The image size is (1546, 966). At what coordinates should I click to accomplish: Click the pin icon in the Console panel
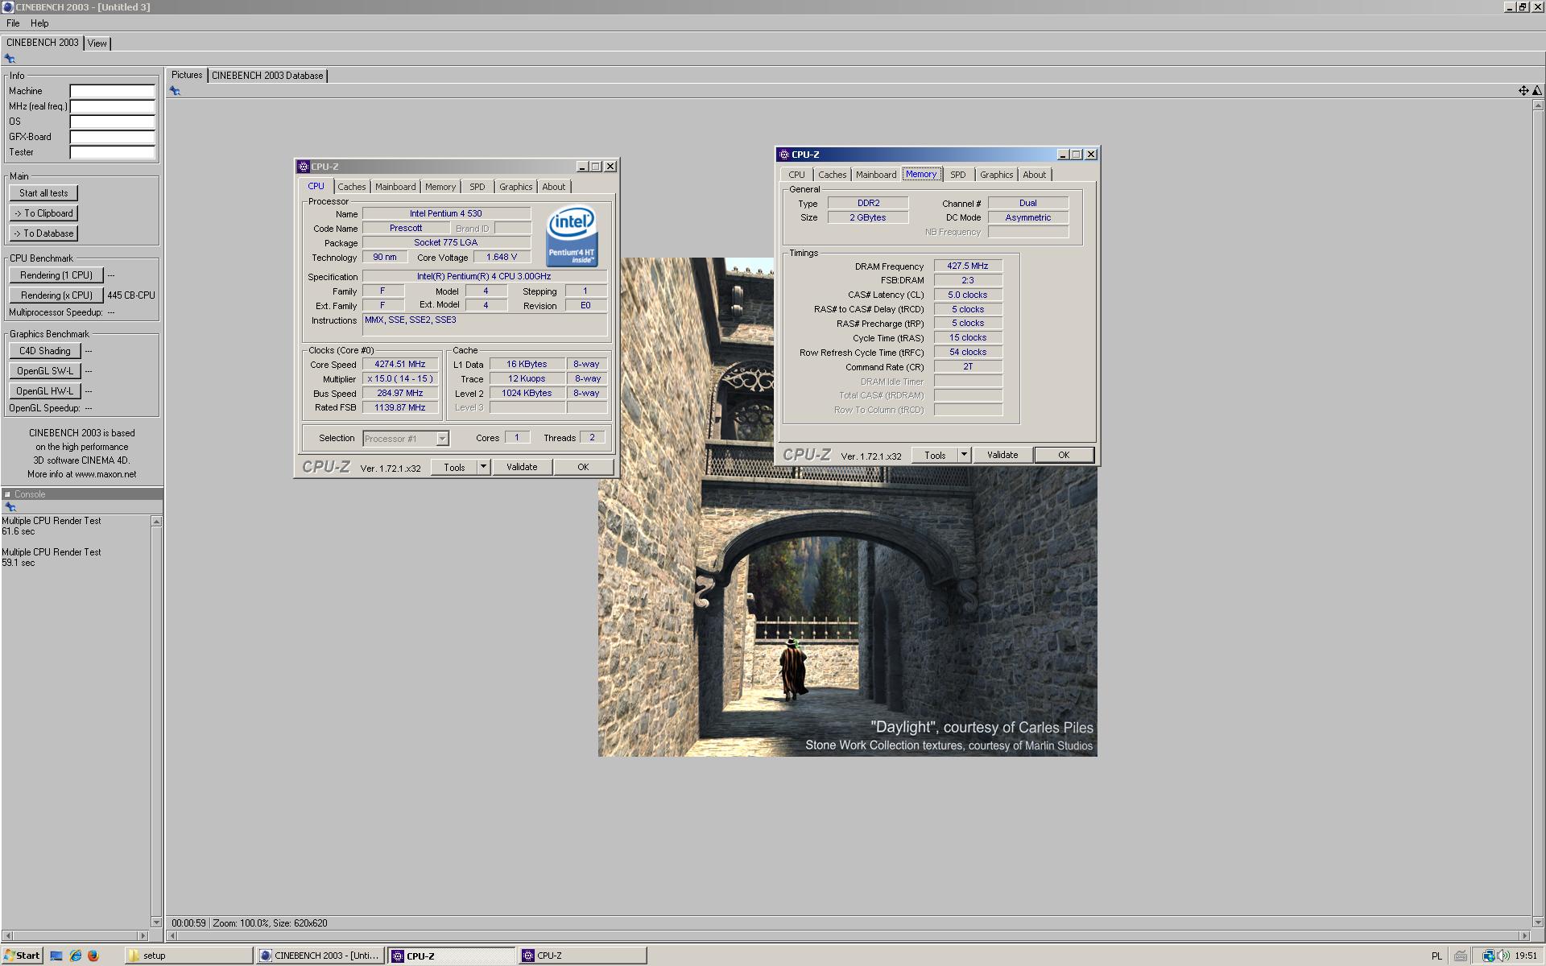point(10,506)
